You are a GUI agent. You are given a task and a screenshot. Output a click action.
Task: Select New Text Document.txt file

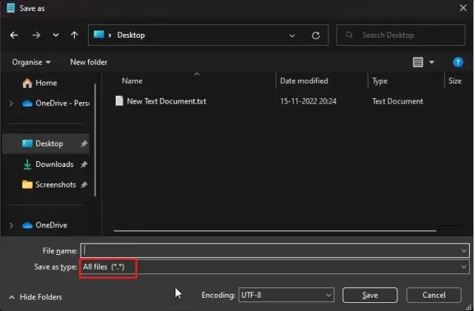[166, 101]
